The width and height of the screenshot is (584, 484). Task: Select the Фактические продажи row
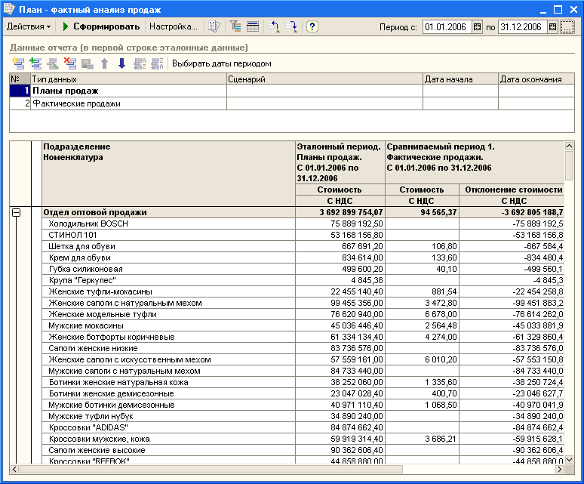(x=292, y=103)
